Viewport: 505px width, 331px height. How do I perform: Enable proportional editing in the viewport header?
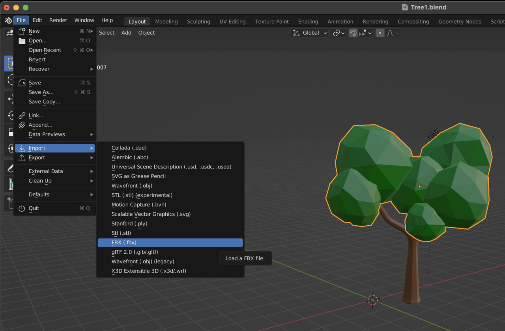[380, 33]
